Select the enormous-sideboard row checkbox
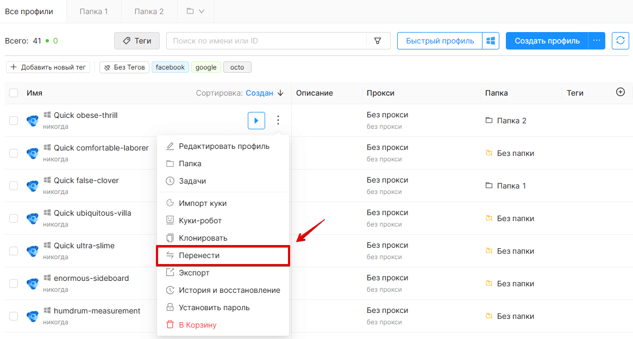The width and height of the screenshot is (633, 339). pos(14,283)
